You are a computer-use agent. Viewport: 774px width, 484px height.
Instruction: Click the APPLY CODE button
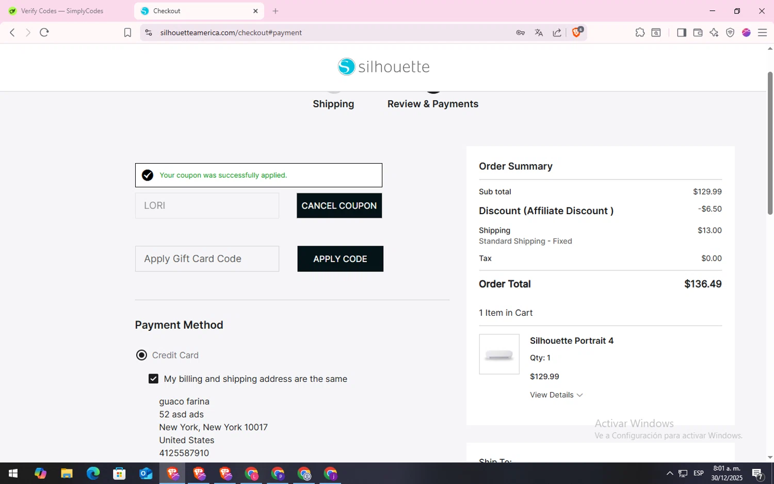tap(340, 259)
